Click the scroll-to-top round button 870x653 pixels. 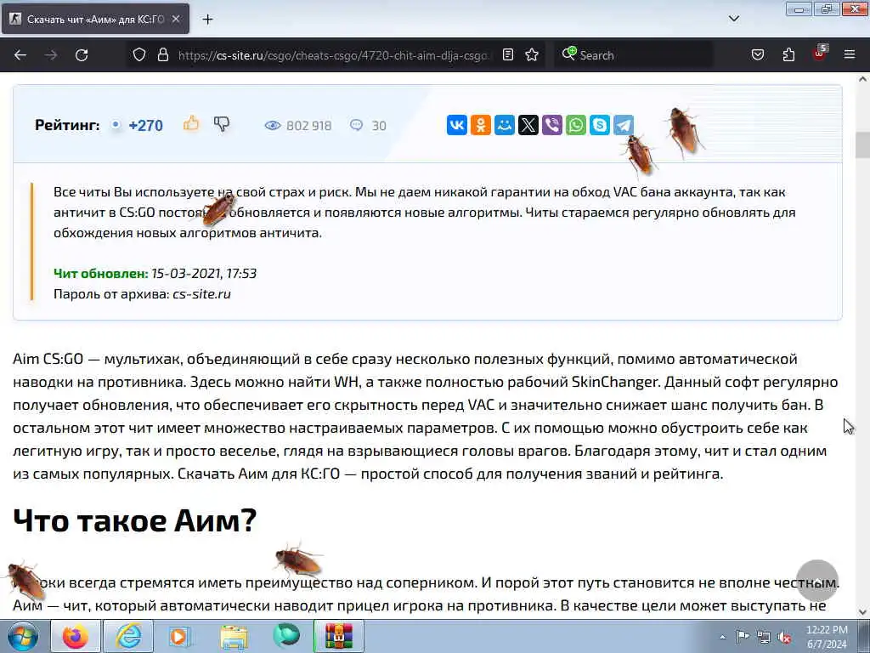coord(817,580)
